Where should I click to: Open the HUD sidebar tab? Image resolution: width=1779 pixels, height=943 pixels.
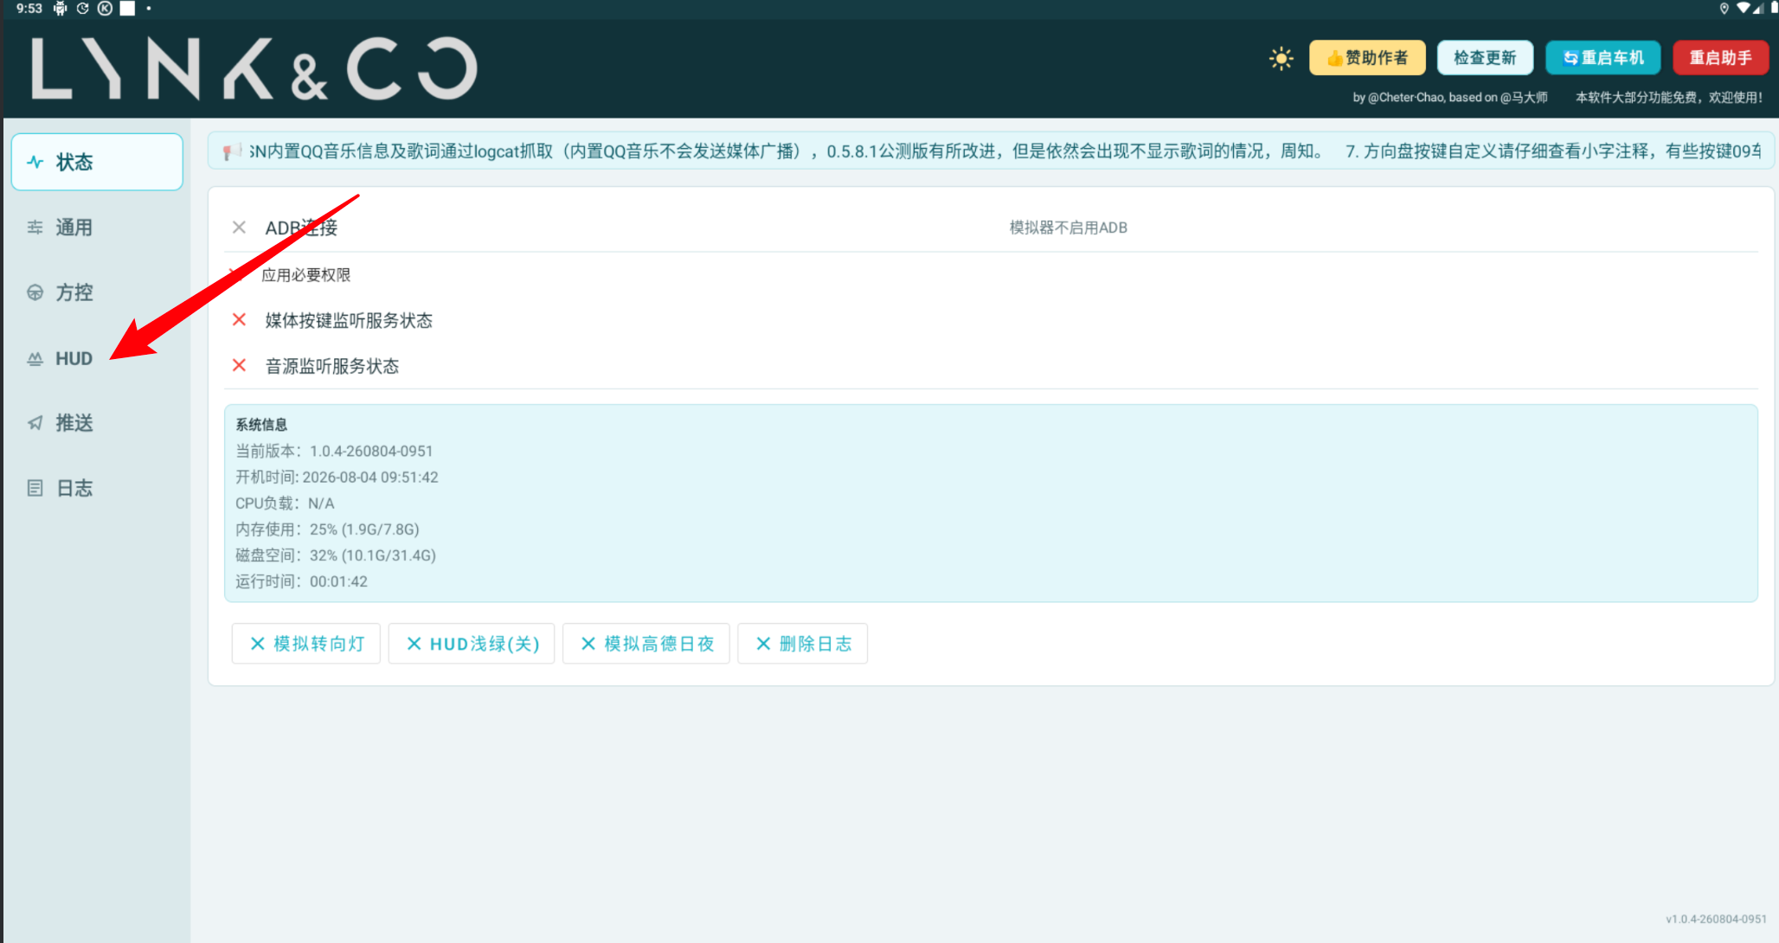[97, 358]
